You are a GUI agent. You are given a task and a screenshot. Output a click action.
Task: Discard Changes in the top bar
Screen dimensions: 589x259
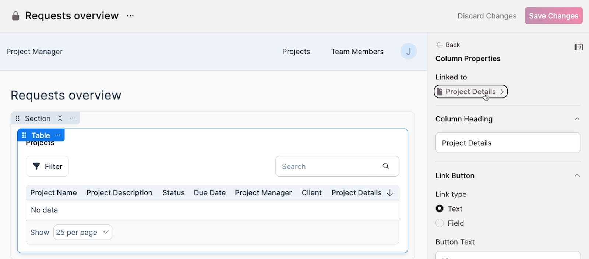487,16
